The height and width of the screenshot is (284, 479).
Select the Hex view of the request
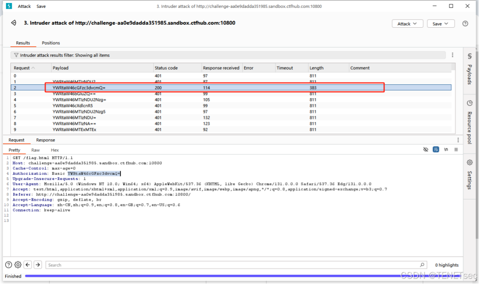coord(55,150)
